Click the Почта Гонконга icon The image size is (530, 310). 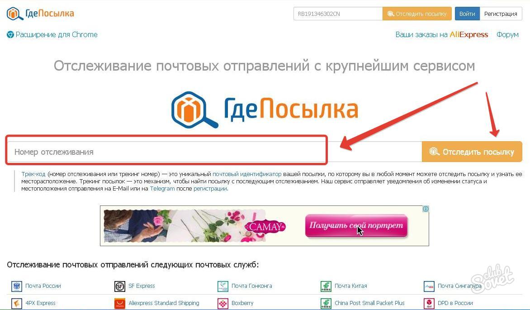point(223,286)
